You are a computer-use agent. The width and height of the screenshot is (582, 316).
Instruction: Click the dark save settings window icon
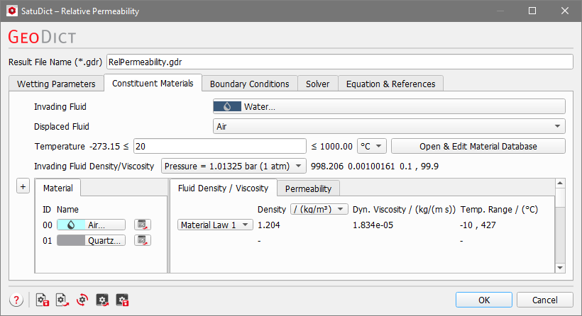[x=123, y=300]
